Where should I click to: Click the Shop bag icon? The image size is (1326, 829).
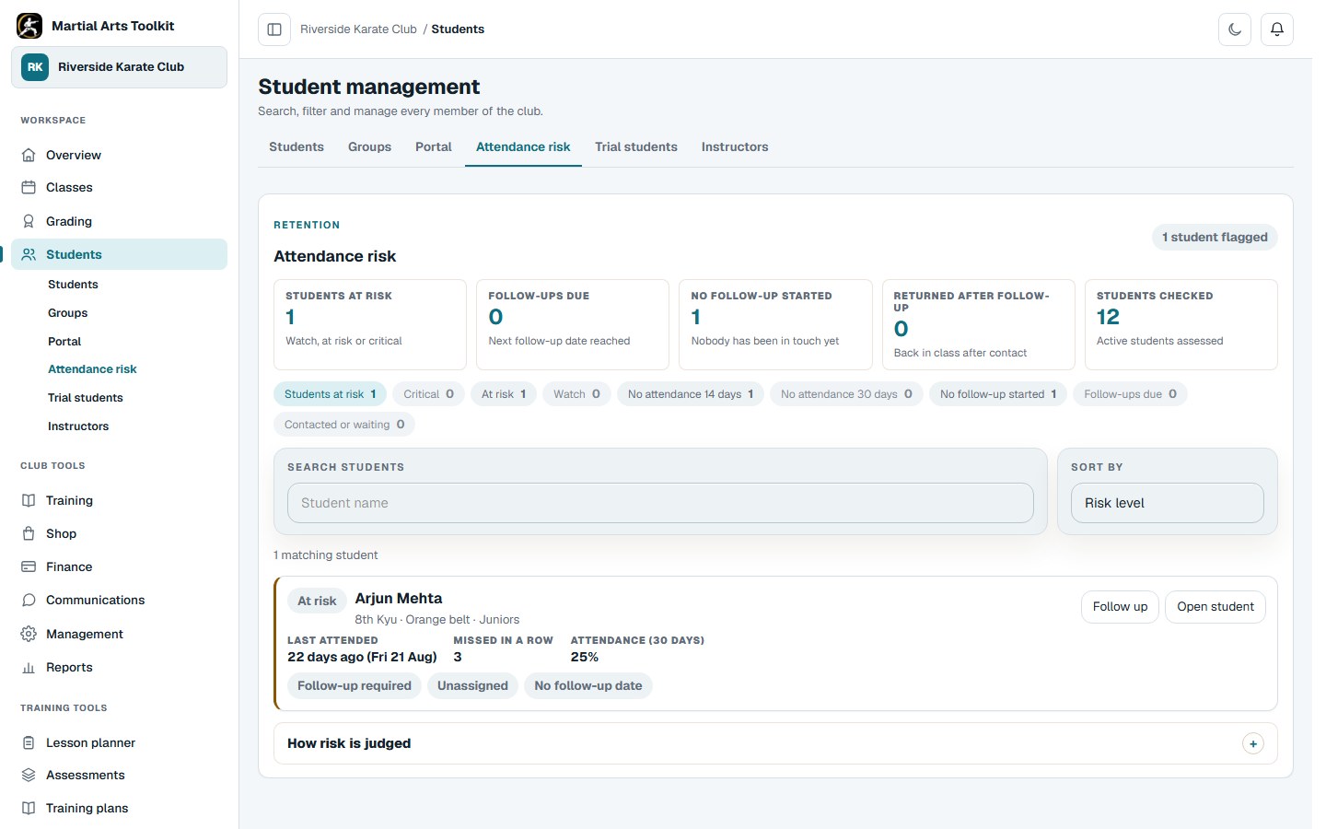[29, 533]
